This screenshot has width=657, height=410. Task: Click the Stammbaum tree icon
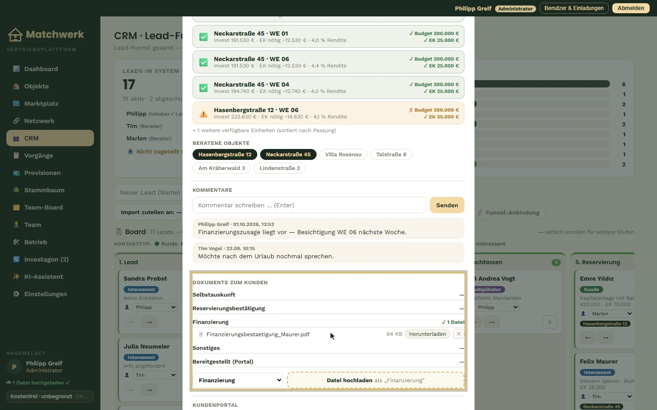click(x=16, y=190)
